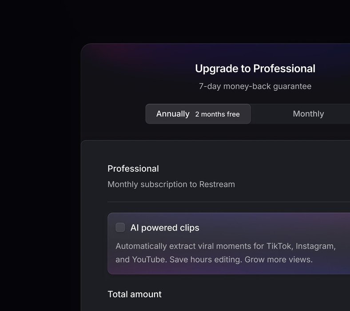
Task: Click the divider below subscription text
Action: click(x=222, y=202)
